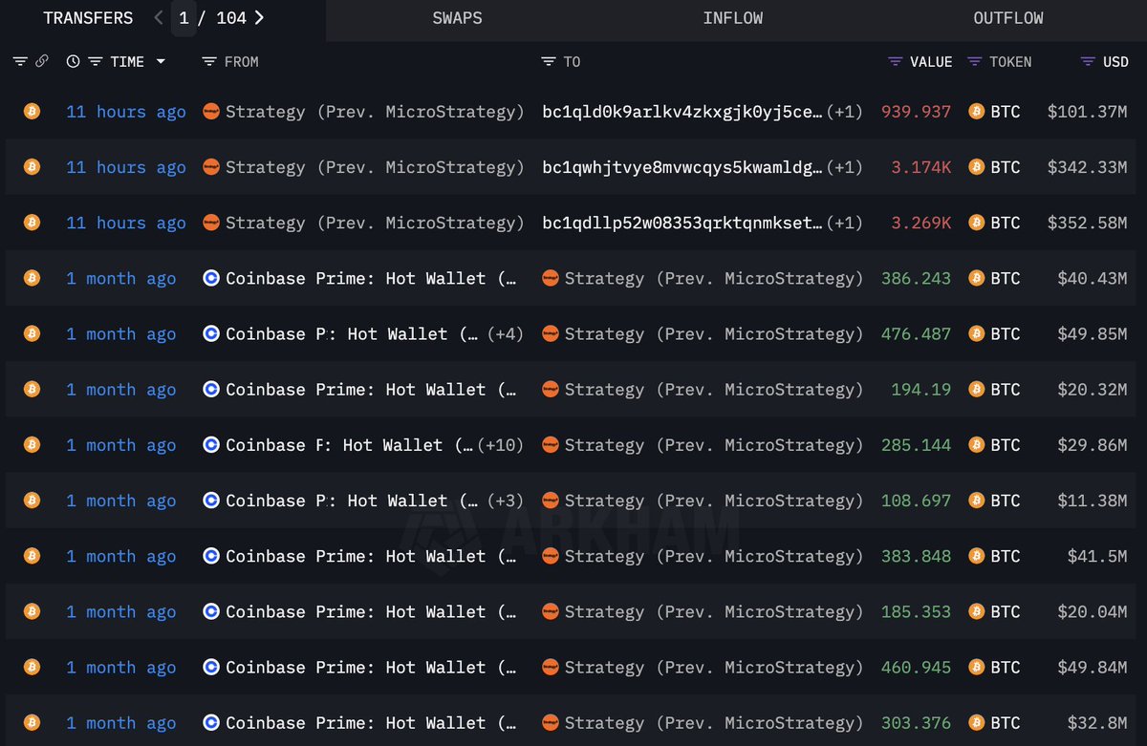
Task: Go to next transfers page arrow
Action: 259,18
